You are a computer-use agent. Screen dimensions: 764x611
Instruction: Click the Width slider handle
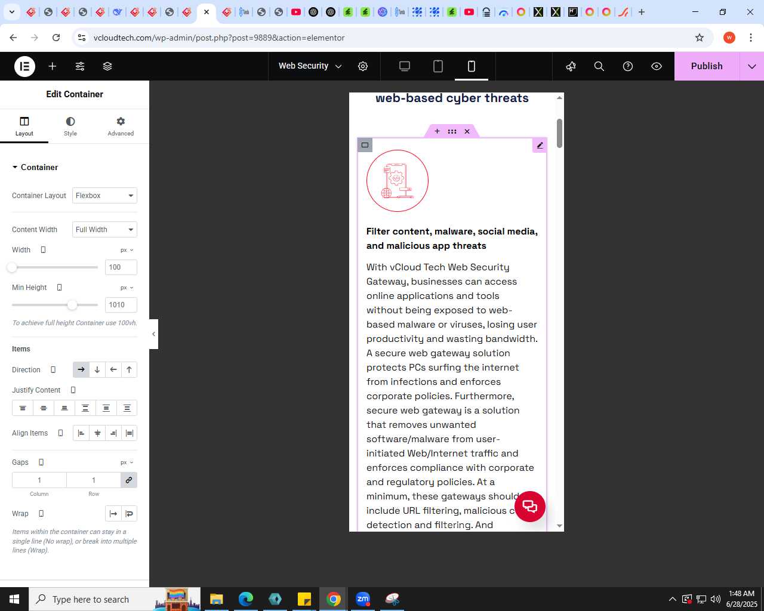pos(12,267)
